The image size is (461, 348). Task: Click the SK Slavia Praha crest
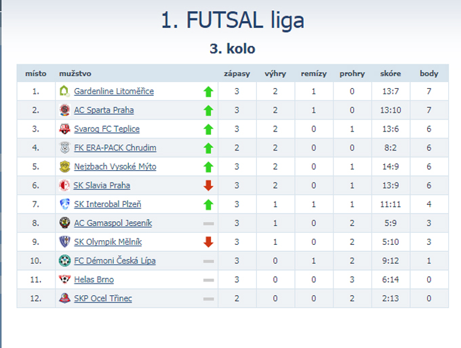[64, 185]
